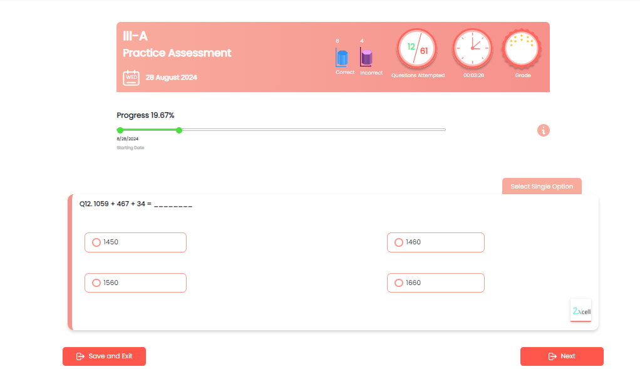
Task: Click the progress bar's current position marker
Action: click(179, 130)
